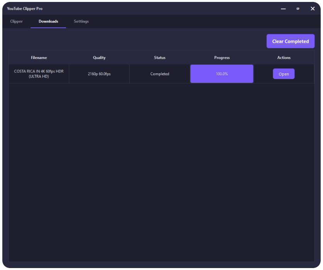The image size is (323, 270).
Task: Click the 2160p 60.0fps quality cell
Action: pos(99,74)
